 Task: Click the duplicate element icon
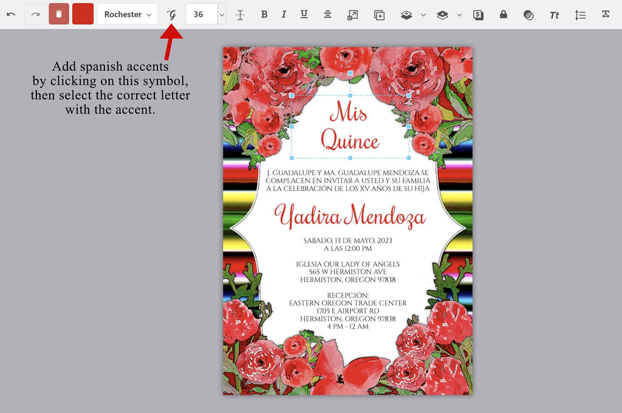(380, 13)
